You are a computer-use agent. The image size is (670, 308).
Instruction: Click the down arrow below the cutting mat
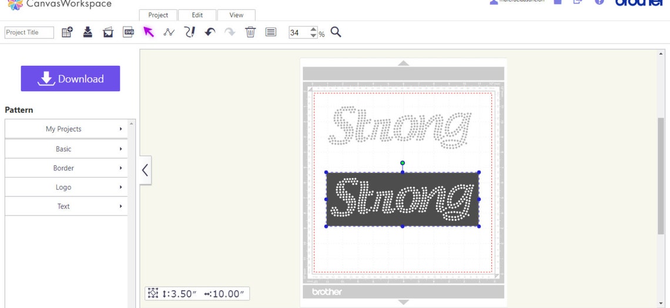[x=403, y=302]
